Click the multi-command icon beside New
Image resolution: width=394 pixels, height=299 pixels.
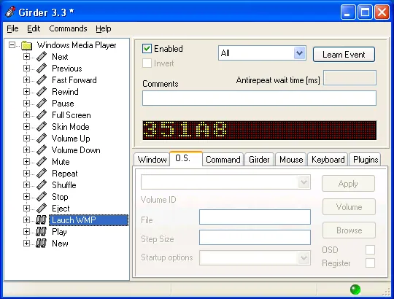41,244
